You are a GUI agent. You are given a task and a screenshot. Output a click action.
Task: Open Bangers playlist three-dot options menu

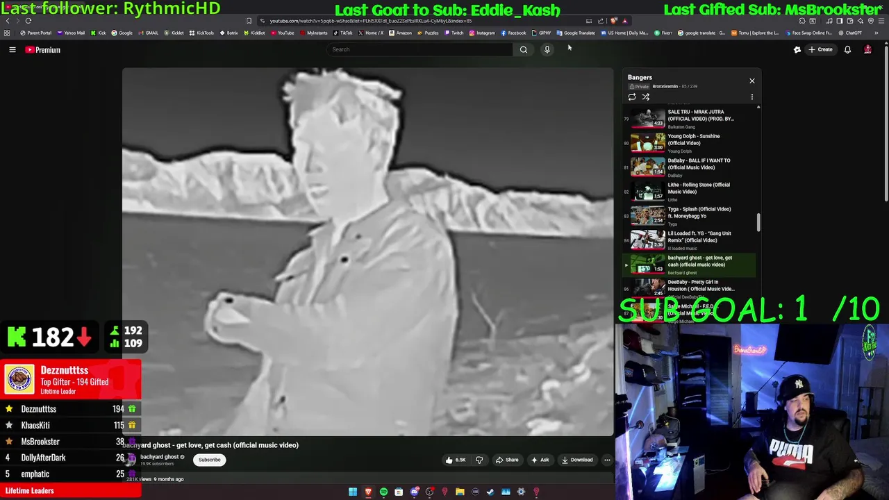tap(751, 97)
